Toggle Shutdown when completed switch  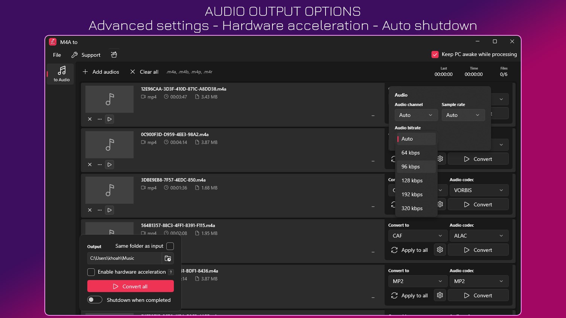[x=95, y=300]
